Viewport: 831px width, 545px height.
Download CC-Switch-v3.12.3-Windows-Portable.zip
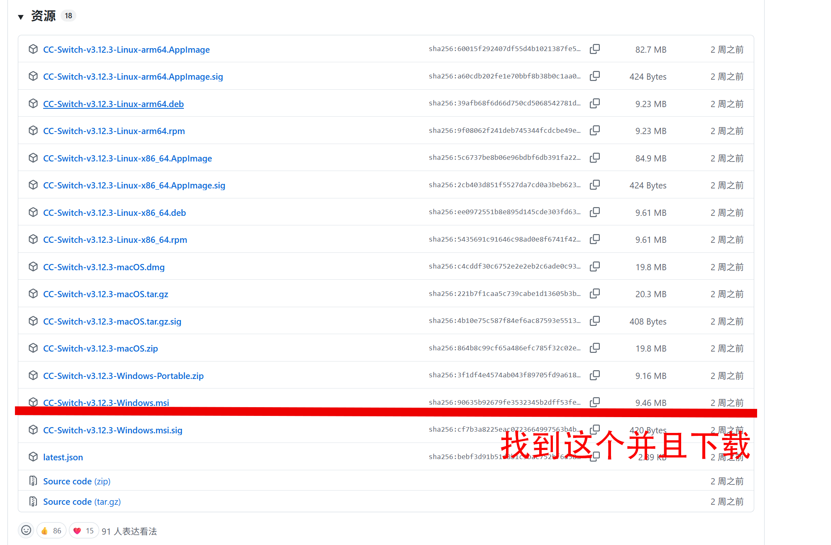[123, 376]
